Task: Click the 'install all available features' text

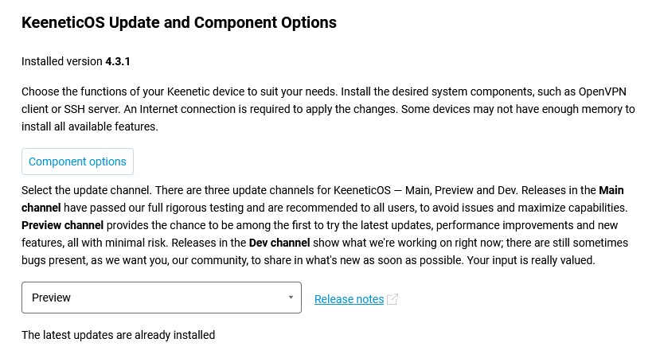Action: (89, 127)
